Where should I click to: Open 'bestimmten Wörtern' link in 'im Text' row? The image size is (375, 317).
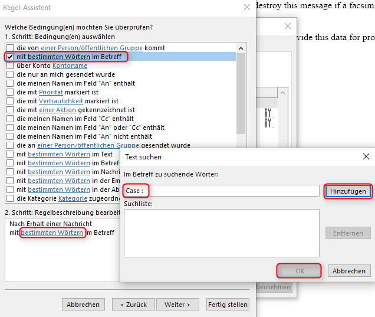tap(59, 154)
